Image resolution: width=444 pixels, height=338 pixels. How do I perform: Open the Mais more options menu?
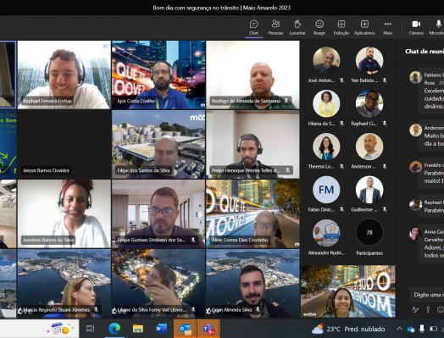[x=387, y=27]
